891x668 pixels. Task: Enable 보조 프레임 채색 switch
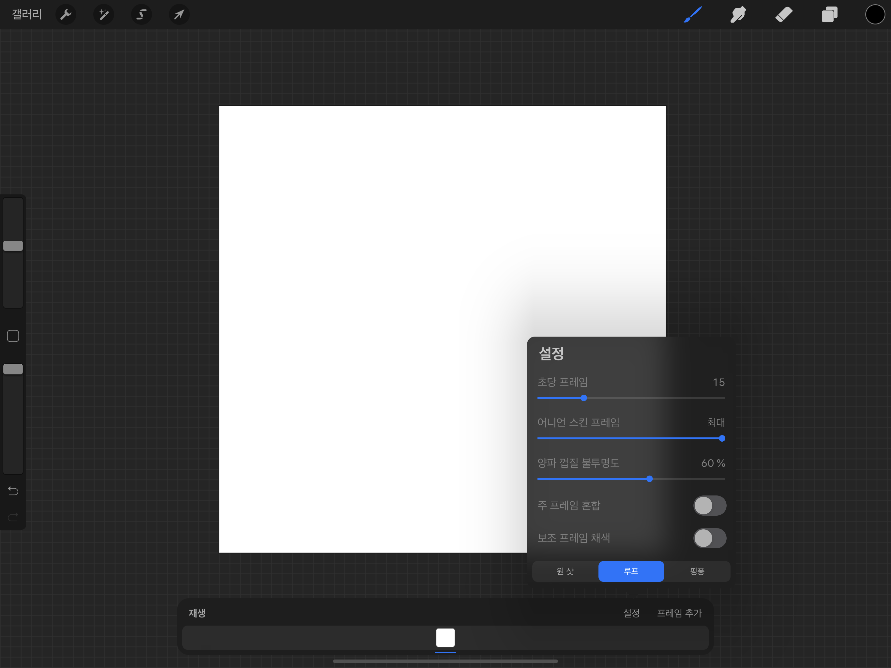pos(709,538)
